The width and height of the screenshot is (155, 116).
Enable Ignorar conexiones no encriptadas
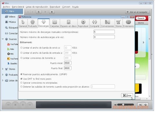(x=21, y=83)
